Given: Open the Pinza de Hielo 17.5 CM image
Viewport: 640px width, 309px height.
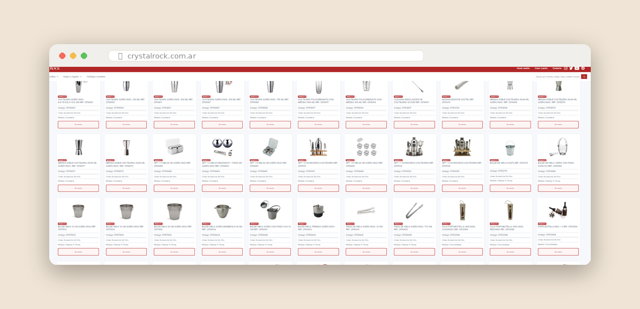Looking at the screenshot, I should click(x=414, y=210).
